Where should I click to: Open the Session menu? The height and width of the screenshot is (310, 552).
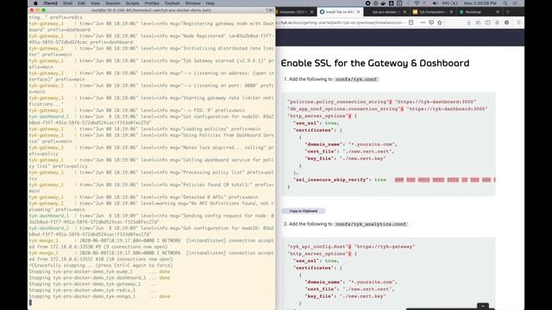(113, 3)
